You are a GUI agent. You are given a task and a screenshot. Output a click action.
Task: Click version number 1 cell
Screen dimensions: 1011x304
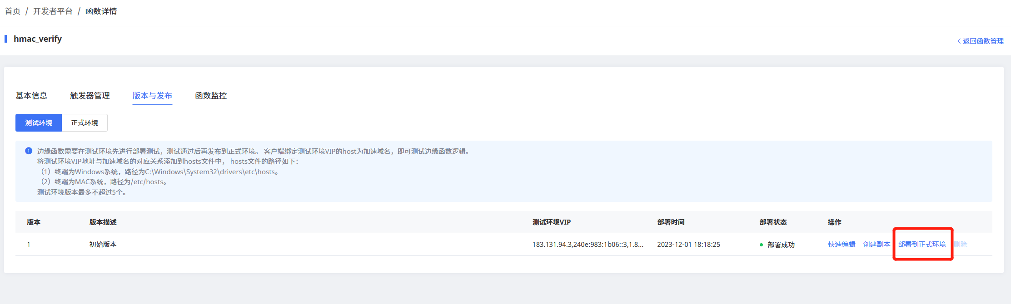click(29, 245)
